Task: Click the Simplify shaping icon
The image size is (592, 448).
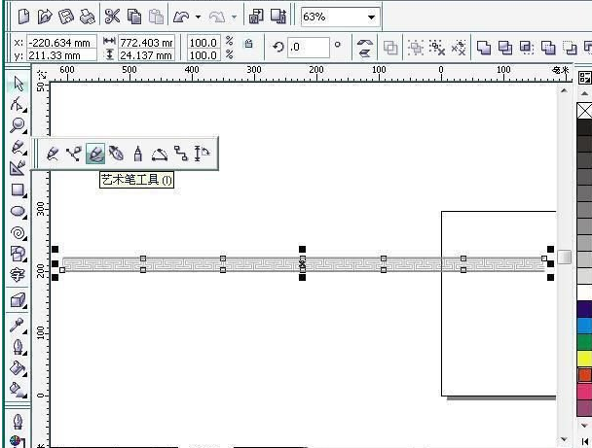Action: coord(548,48)
